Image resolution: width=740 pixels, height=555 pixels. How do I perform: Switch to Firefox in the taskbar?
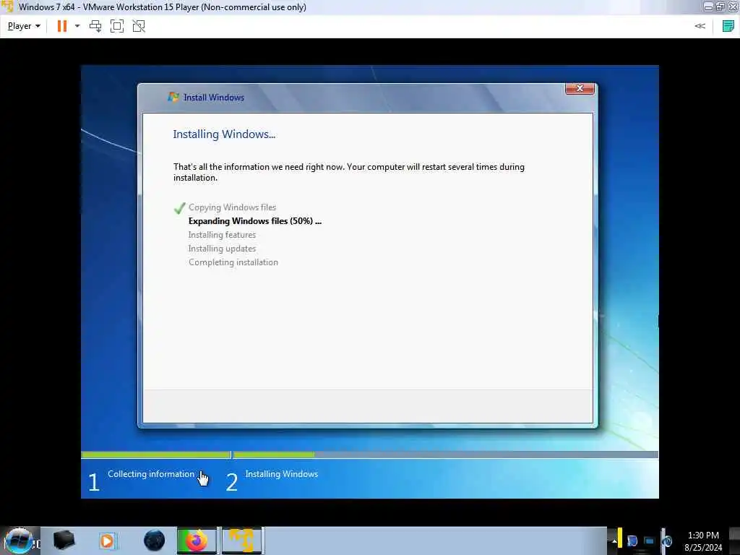[197, 541]
